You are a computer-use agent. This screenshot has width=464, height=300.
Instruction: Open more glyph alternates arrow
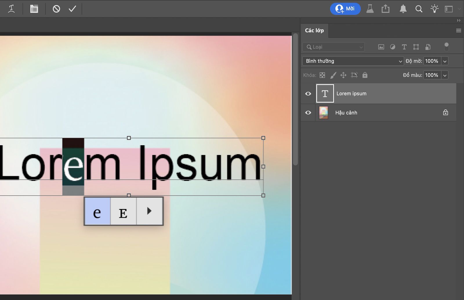click(x=149, y=211)
